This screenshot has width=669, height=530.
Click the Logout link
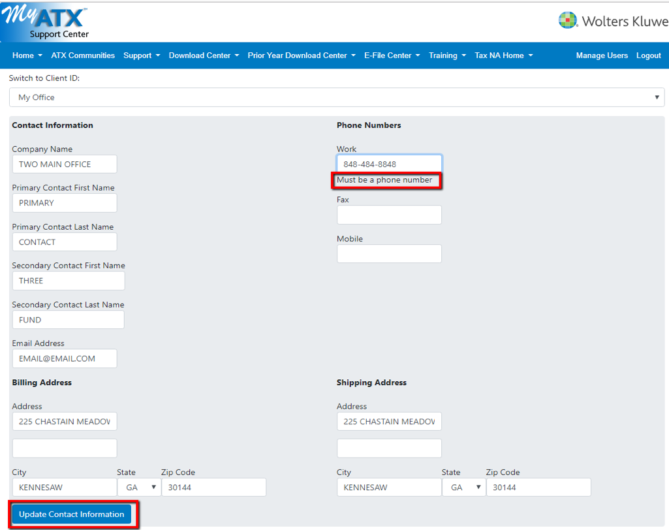(x=649, y=55)
